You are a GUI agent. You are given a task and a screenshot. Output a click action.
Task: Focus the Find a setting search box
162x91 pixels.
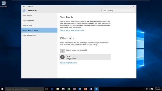click(x=118, y=11)
